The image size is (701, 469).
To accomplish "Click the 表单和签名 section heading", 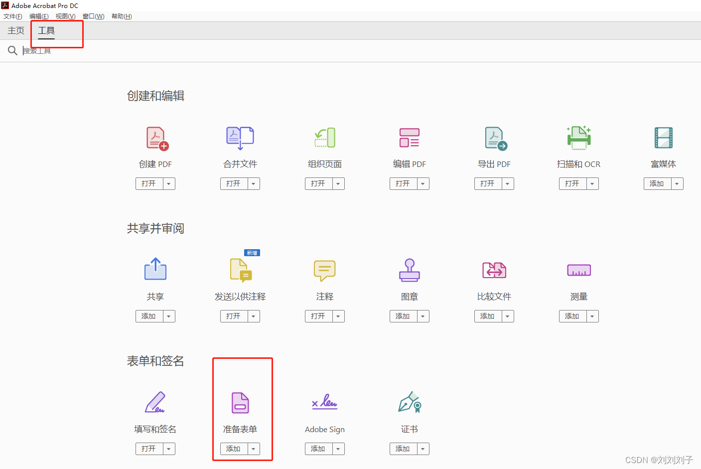I will click(155, 361).
